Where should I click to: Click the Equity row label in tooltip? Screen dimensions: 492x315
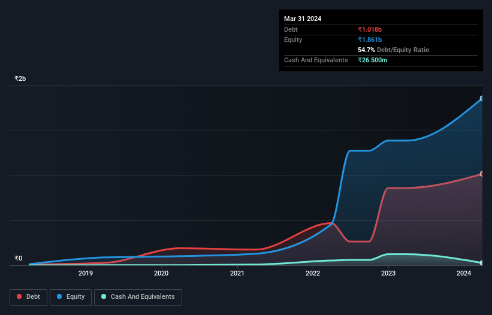[x=293, y=40]
